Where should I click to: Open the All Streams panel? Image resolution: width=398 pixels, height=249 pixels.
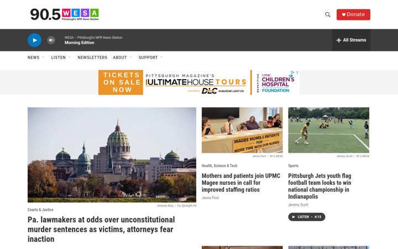(352, 40)
